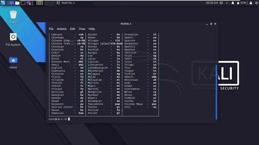Open the Help menu in the terminal
This screenshot has height=145, width=259.
tap(91, 29)
